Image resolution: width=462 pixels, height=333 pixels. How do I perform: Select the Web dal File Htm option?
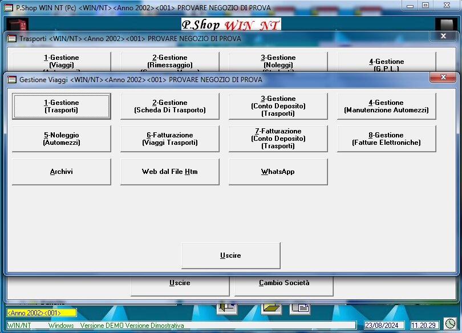tap(169, 172)
